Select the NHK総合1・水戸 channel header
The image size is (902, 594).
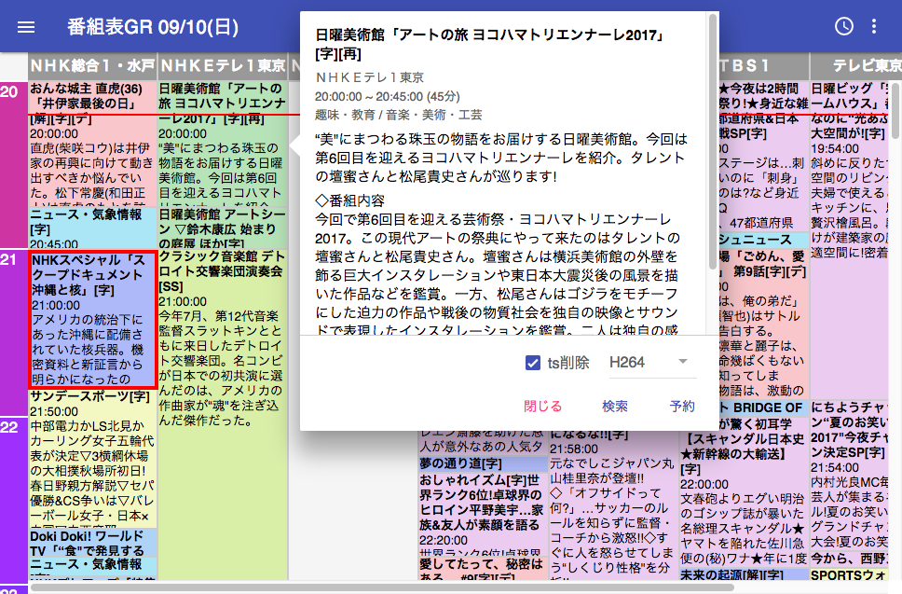pyautogui.click(x=92, y=66)
